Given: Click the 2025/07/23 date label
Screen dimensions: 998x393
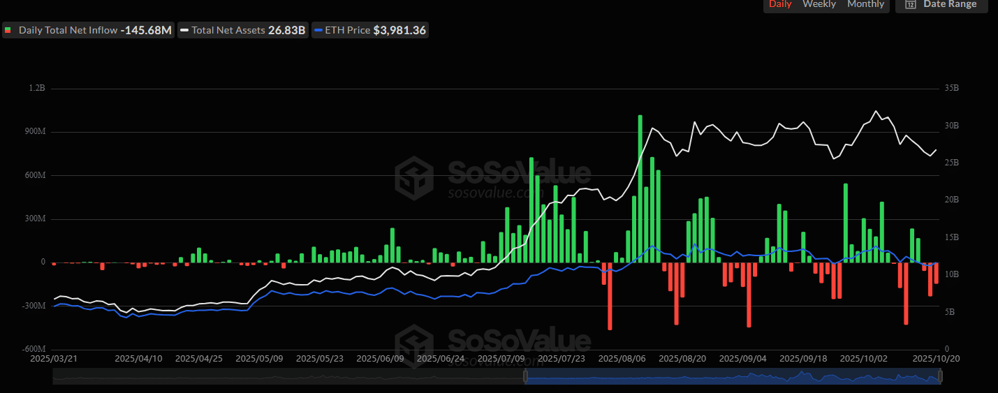Looking at the screenshot, I should click(x=562, y=359).
